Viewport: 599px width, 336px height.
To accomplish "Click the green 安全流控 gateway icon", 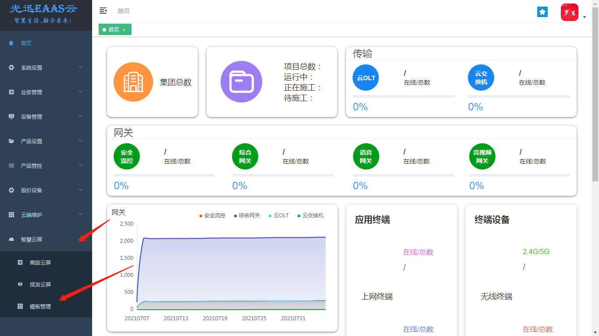I will coord(127,157).
